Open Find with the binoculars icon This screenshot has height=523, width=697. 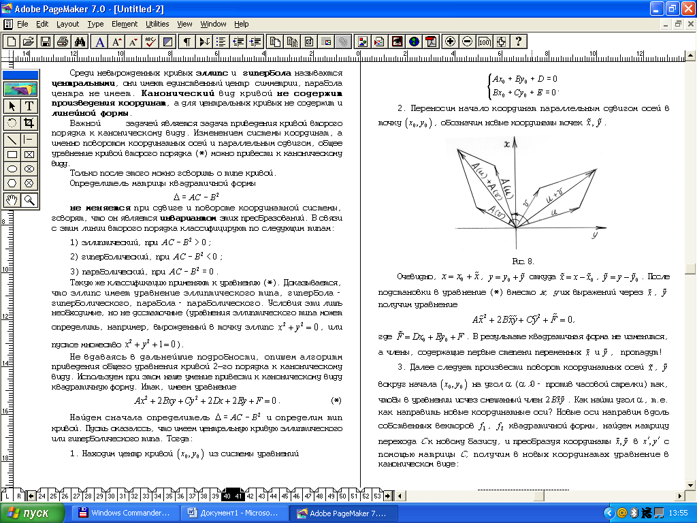(x=80, y=42)
